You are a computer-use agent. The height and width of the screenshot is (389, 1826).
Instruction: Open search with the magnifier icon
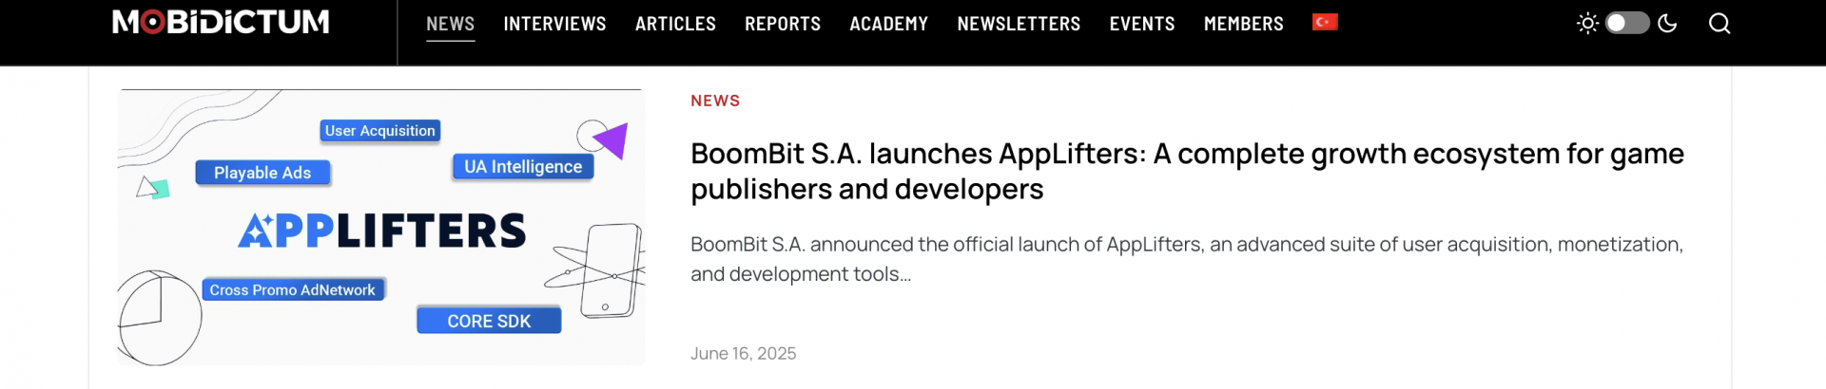click(x=1719, y=23)
